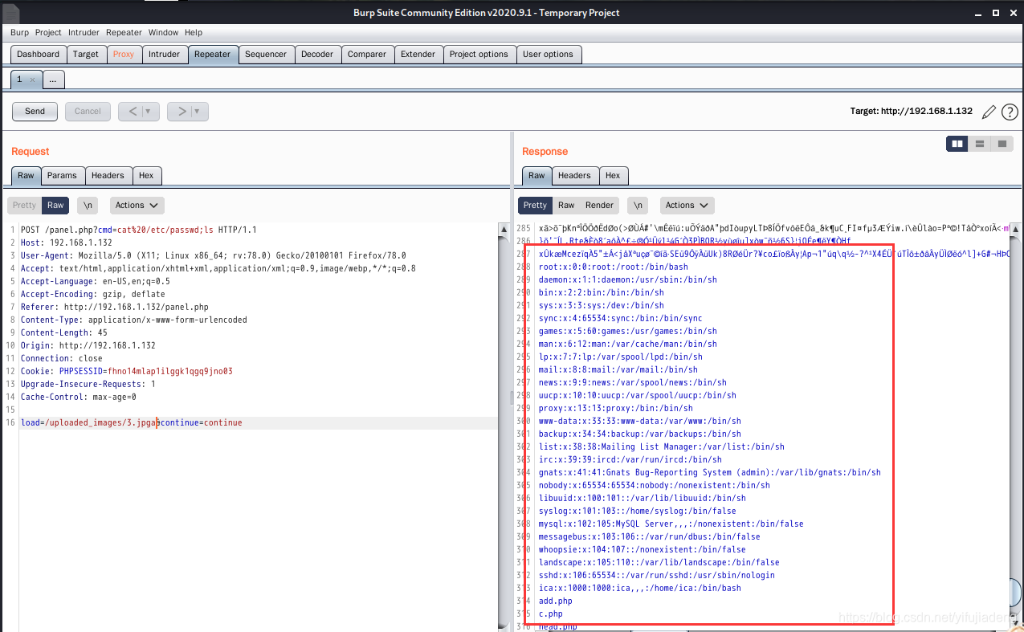Viewport: 1024px width, 632px height.
Task: Select the Request Hex tab
Action: 146,175
